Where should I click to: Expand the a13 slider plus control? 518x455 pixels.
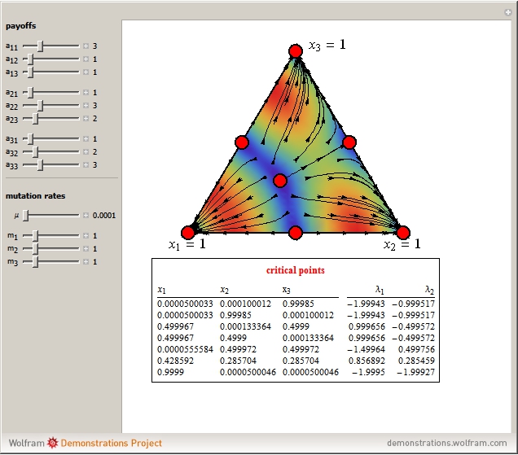click(x=86, y=72)
